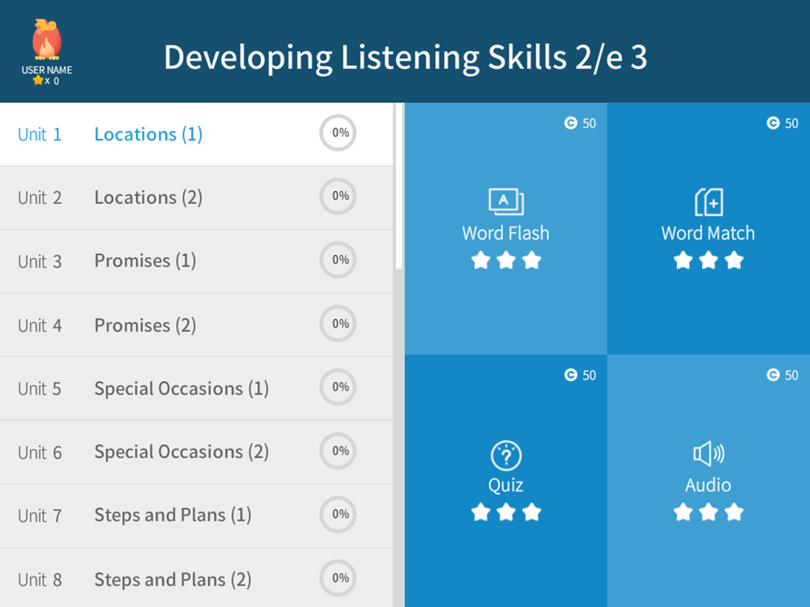Click Unit 6 progress circle 0%
Viewport: 810px width, 607px height.
click(338, 451)
